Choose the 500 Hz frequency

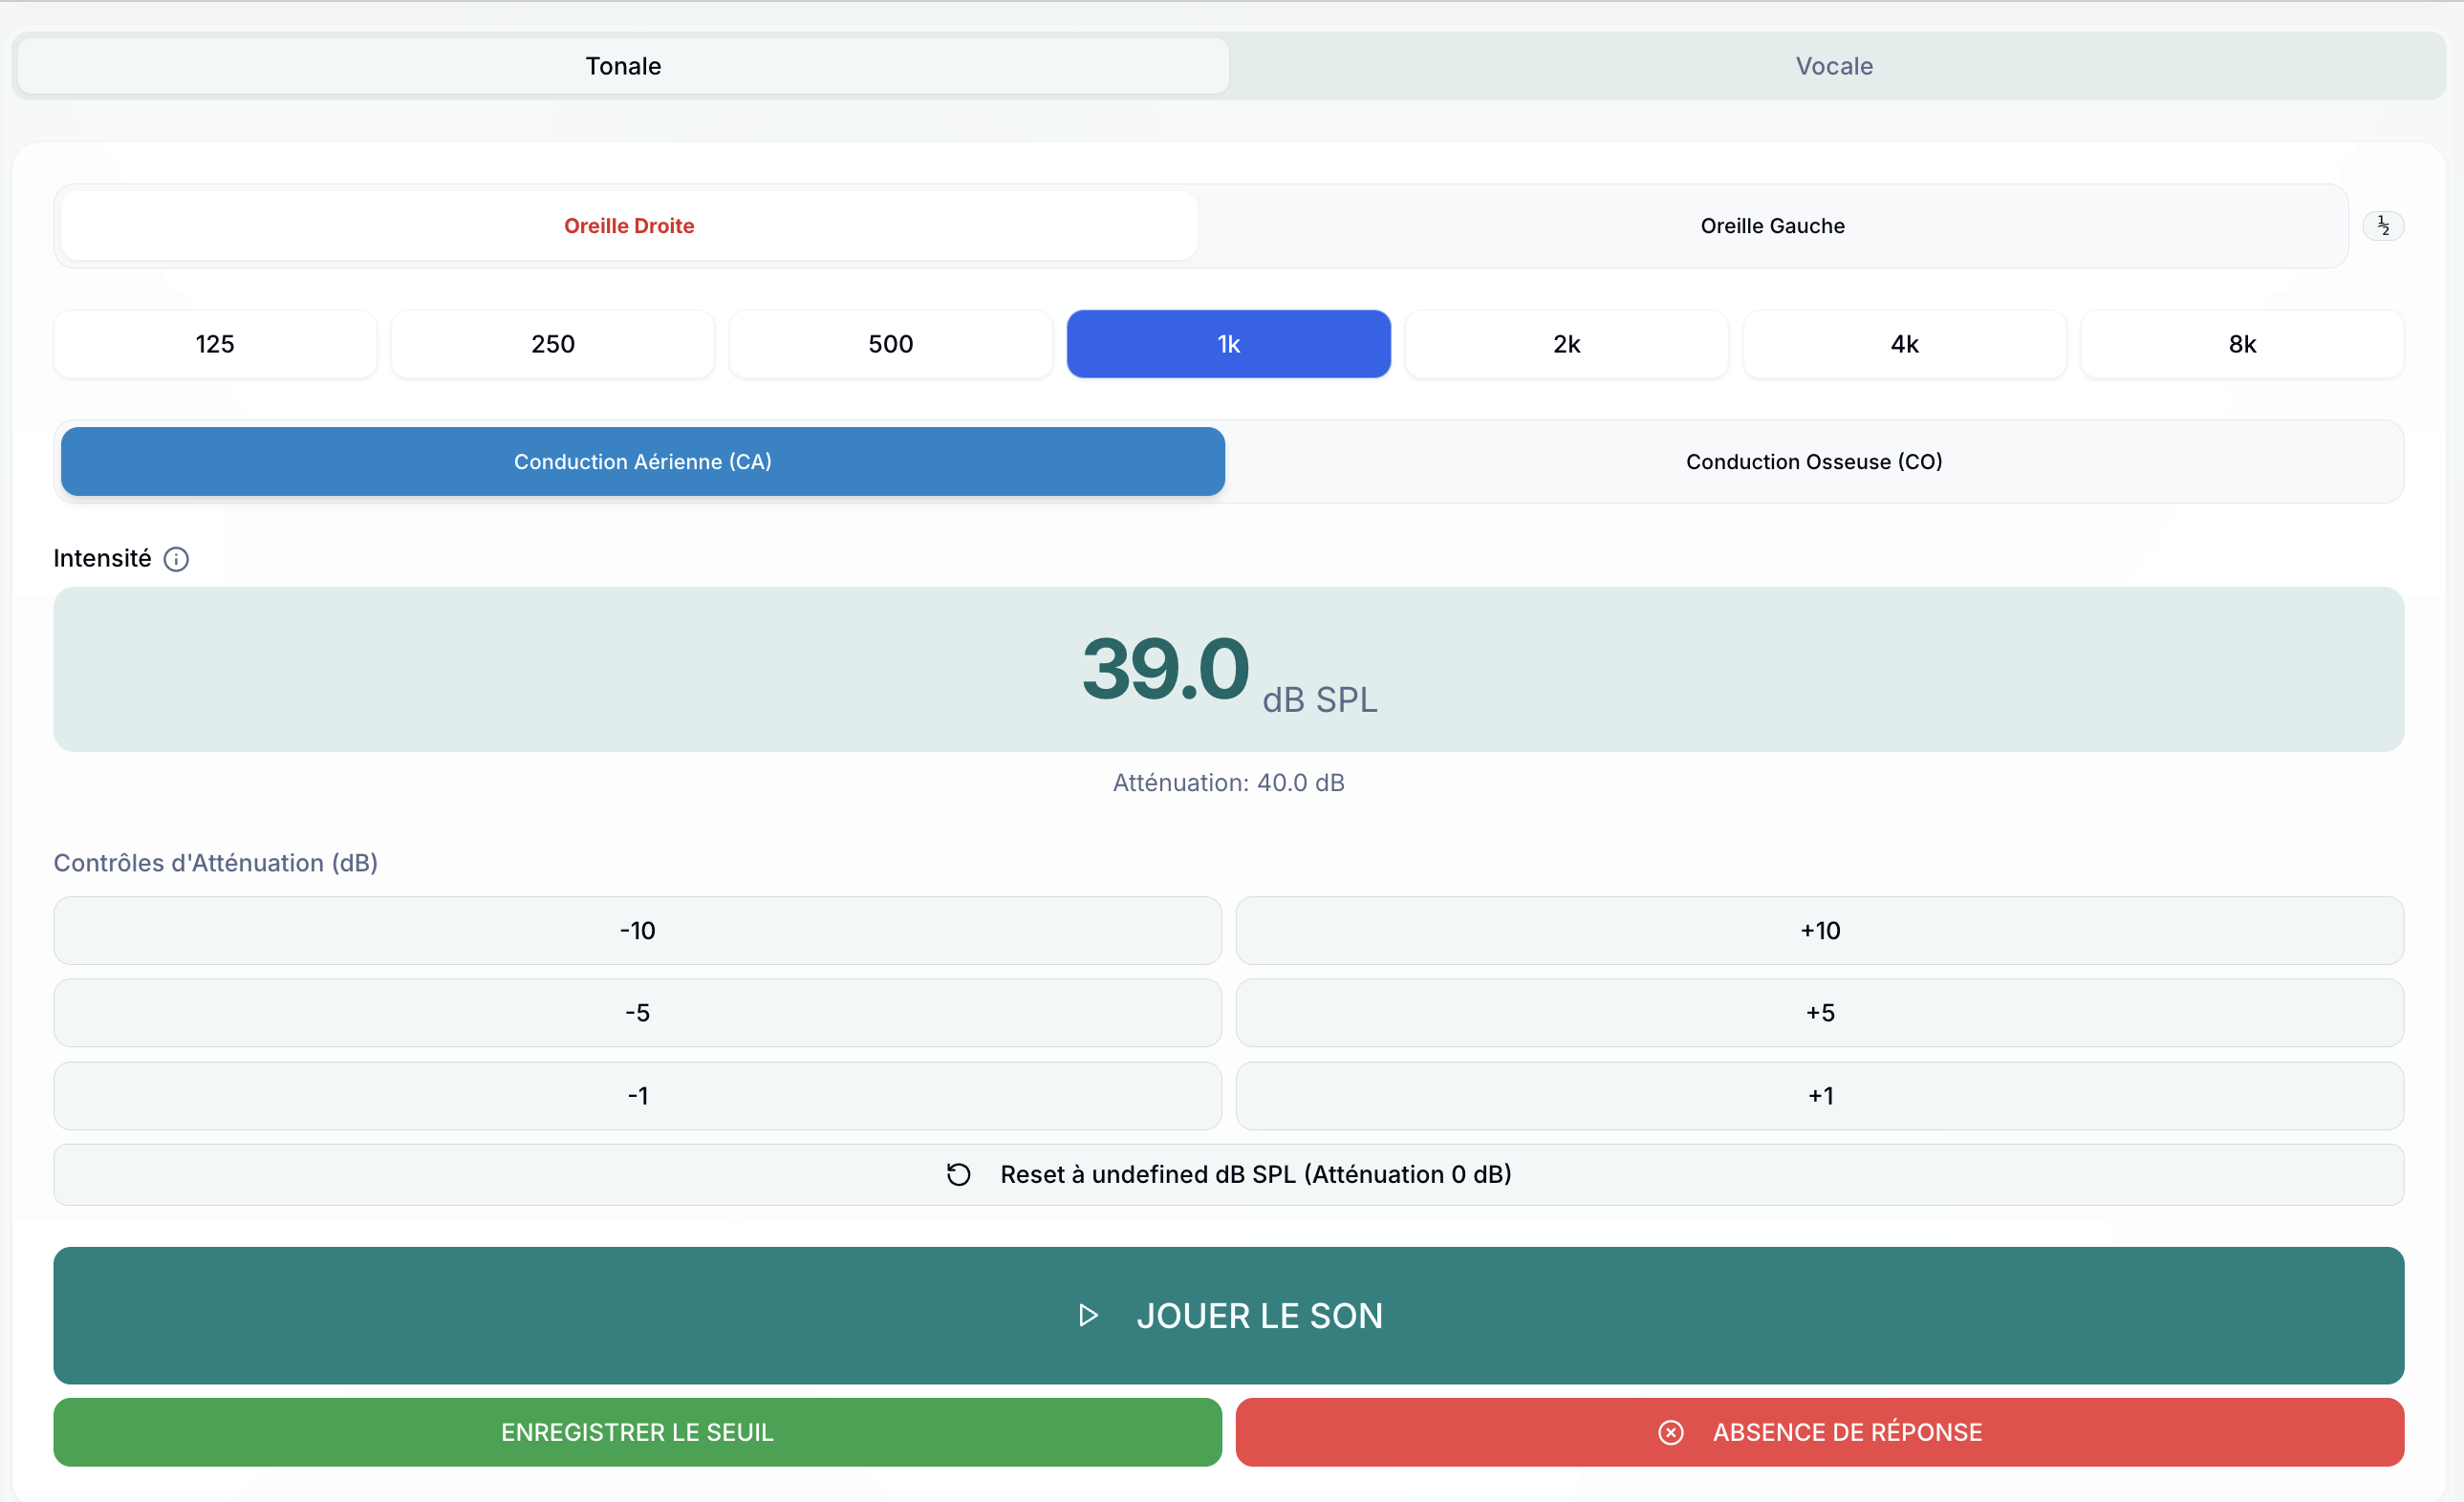890,344
